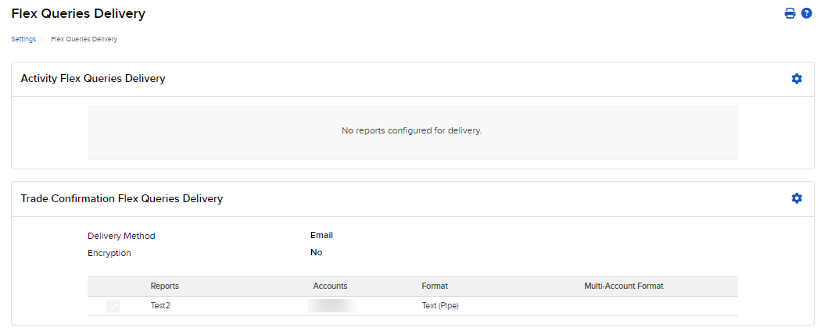The height and width of the screenshot is (331, 821).
Task: Click the Multi-Account Format column header
Action: click(623, 287)
